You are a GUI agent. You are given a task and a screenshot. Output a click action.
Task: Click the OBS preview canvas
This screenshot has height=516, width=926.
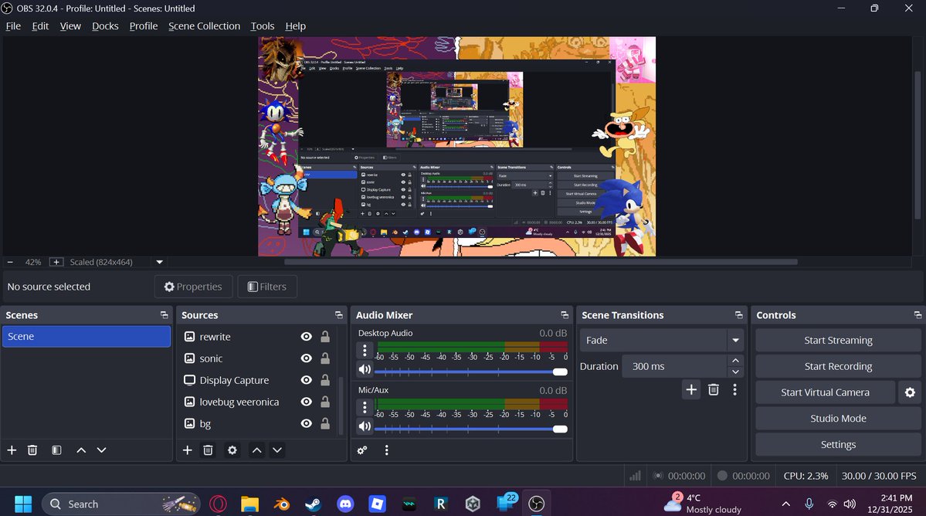[x=456, y=147]
